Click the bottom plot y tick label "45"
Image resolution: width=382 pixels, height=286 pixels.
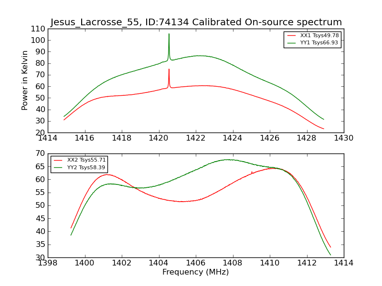pos(40,219)
